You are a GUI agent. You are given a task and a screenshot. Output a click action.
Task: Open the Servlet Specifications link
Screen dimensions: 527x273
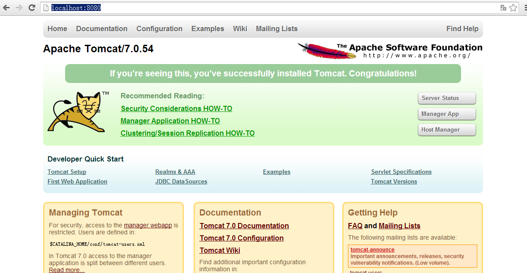[x=401, y=172]
